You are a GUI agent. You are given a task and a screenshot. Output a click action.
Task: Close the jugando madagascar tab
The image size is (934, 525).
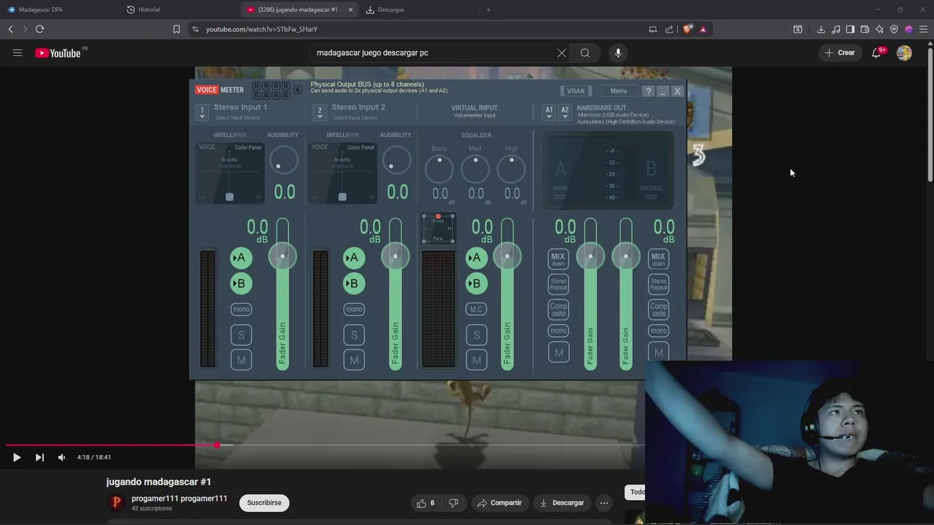pos(350,9)
